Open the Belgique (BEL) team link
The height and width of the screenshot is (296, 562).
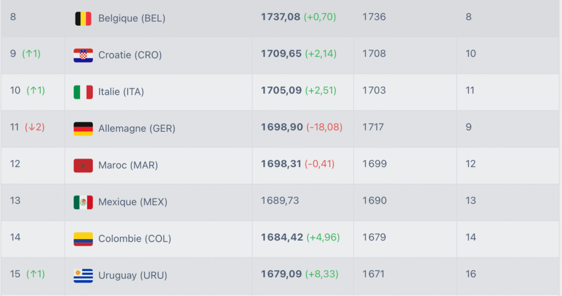132,18
